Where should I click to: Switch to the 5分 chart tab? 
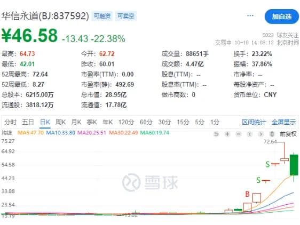[200, 122]
